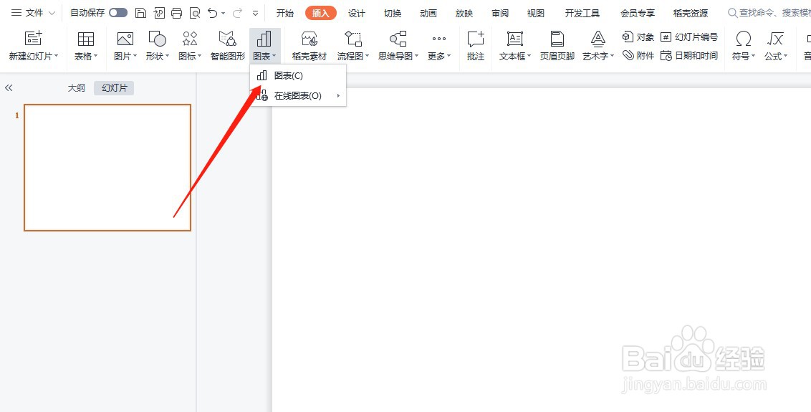
Task: Click the Picture (图片) icon
Action: pyautogui.click(x=125, y=39)
